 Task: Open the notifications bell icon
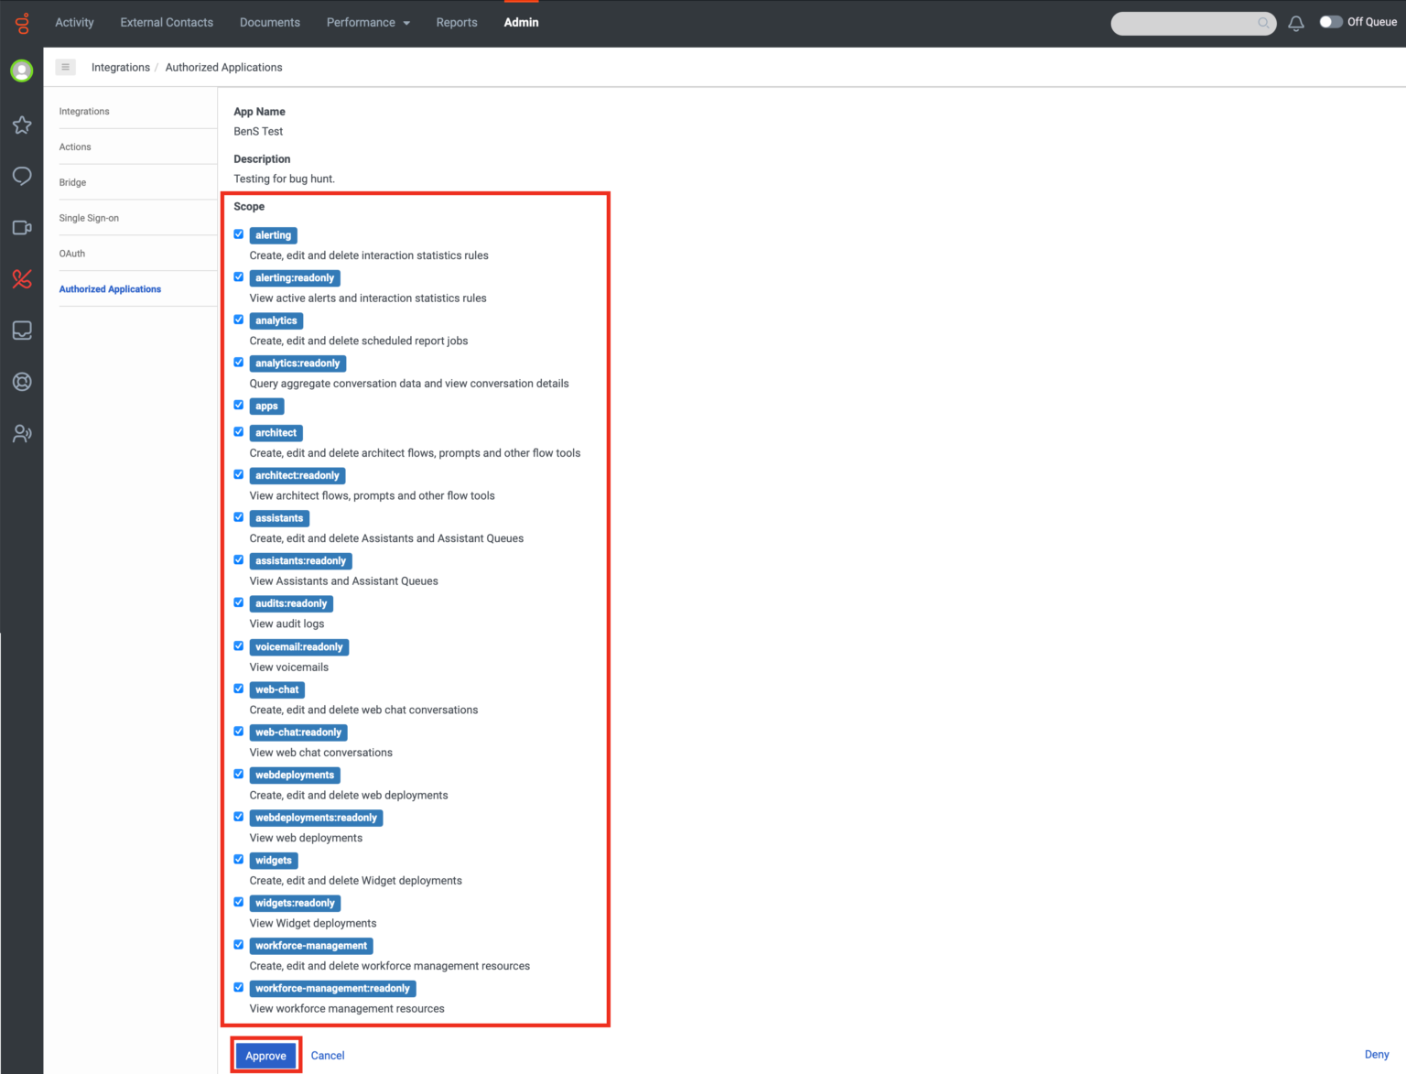[1295, 22]
